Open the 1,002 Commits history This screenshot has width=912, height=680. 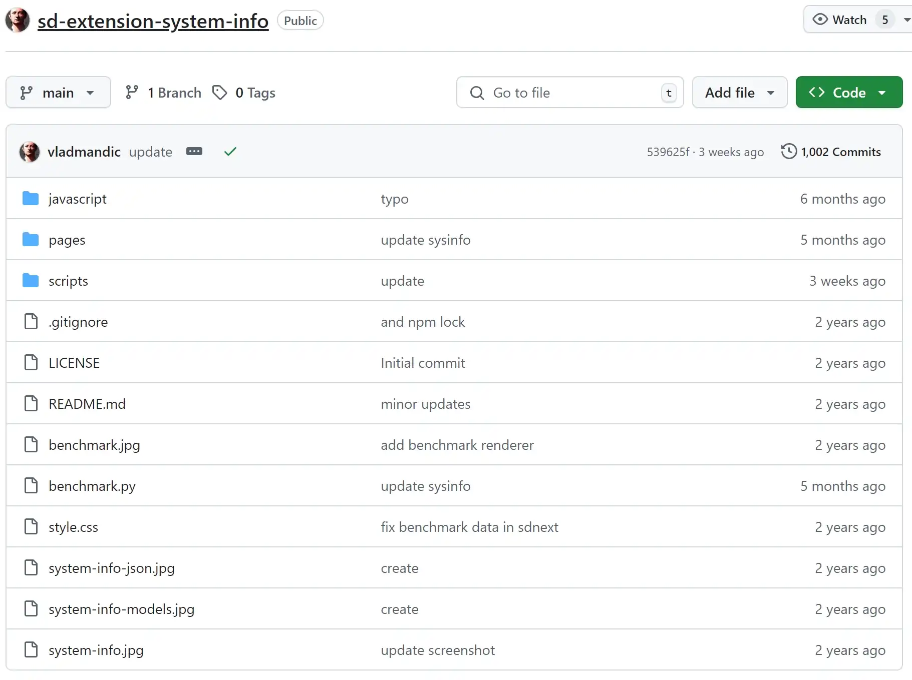point(831,152)
